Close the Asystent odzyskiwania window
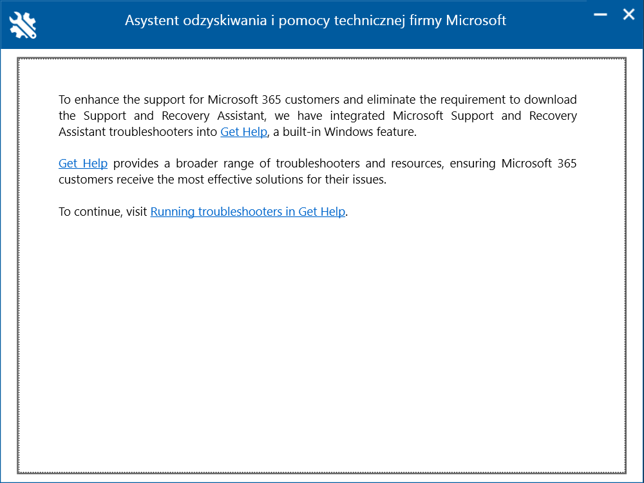 [x=629, y=14]
